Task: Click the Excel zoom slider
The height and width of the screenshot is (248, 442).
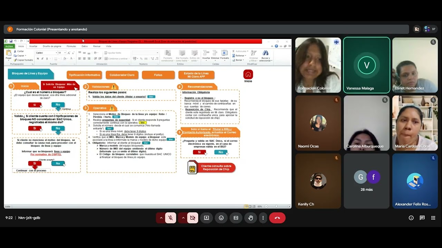Action: (276, 206)
